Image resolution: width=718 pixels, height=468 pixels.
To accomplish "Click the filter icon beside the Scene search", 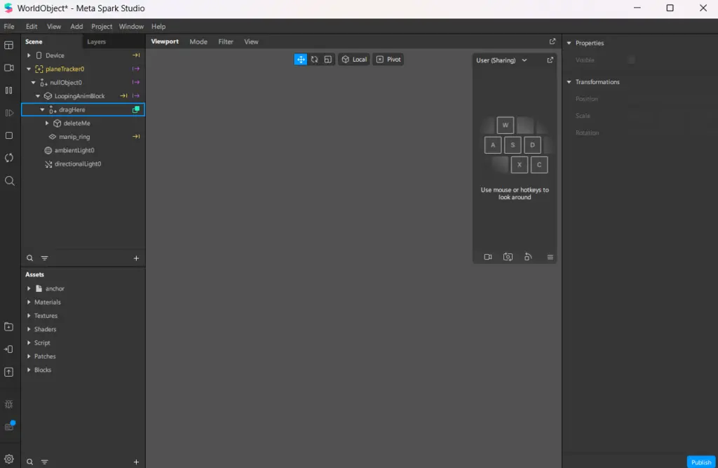I will coord(45,258).
